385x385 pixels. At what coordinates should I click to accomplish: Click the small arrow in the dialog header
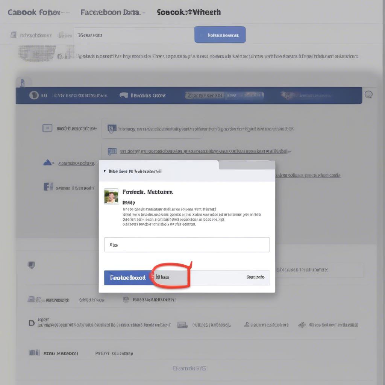(x=105, y=171)
